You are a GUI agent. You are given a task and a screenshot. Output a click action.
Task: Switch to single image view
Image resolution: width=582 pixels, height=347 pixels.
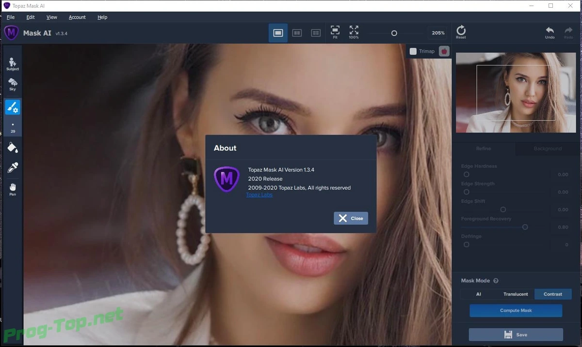[278, 33]
